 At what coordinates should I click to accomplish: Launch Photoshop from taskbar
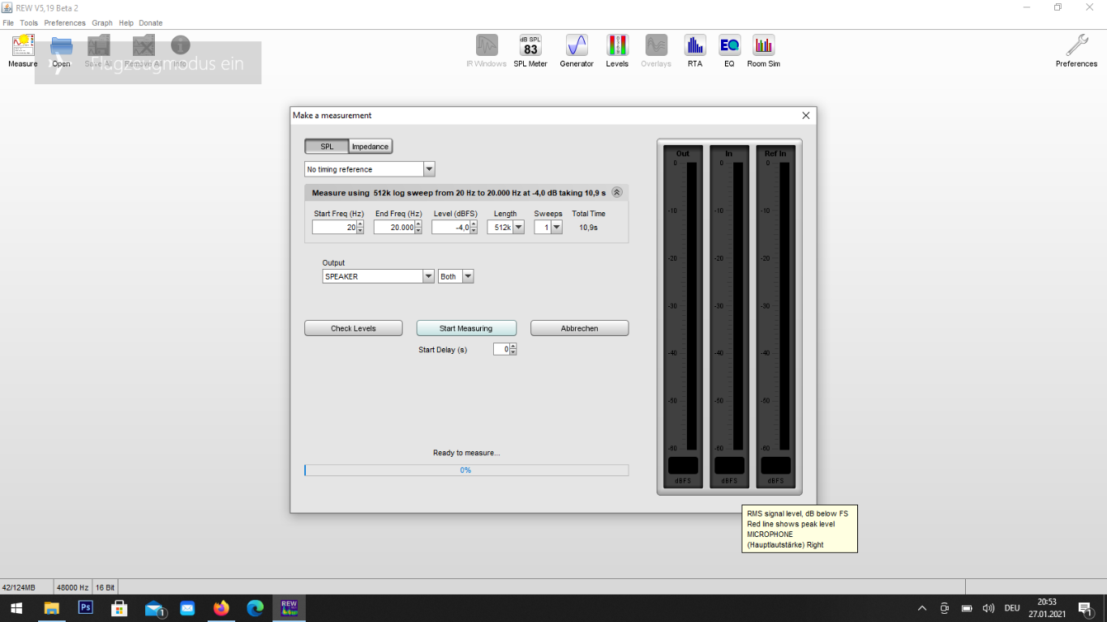point(85,608)
